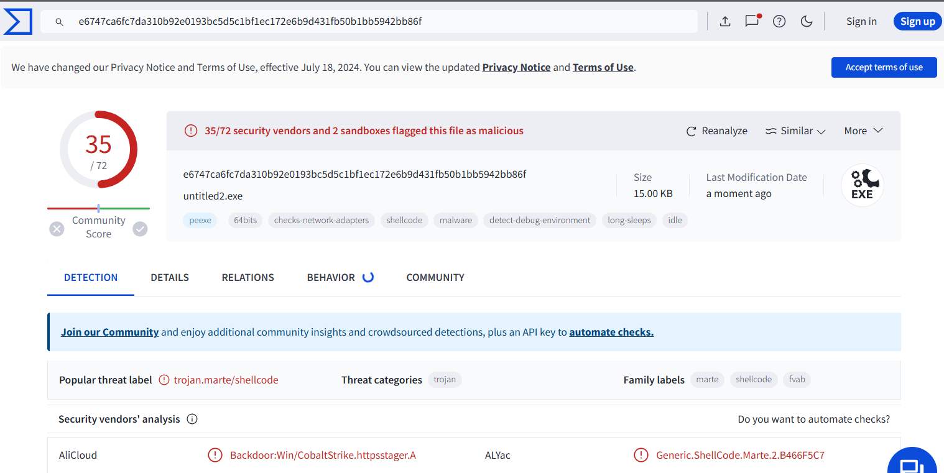The height and width of the screenshot is (473, 944).
Task: Open the Privacy Notice link
Action: 516,67
